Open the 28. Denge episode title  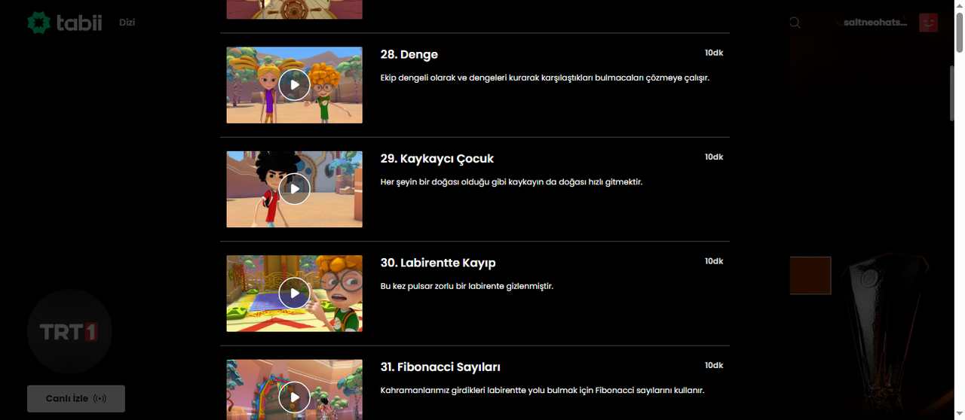[x=409, y=54]
